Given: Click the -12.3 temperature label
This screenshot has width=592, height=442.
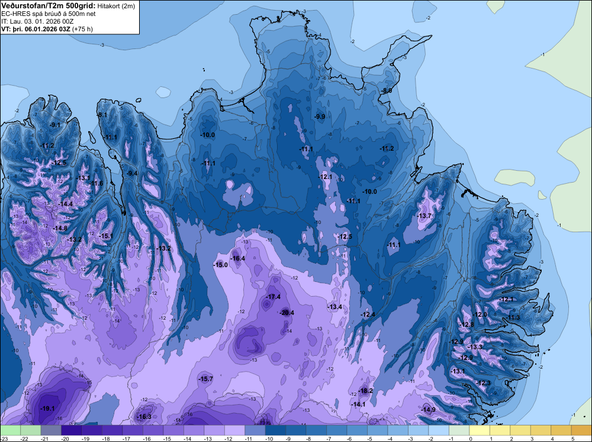Looking at the screenshot, I should point(484,383).
